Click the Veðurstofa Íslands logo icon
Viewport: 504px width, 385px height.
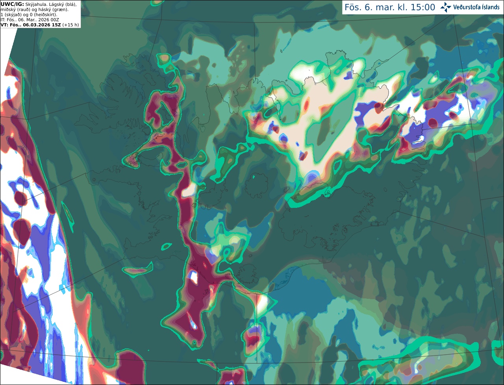click(446, 7)
